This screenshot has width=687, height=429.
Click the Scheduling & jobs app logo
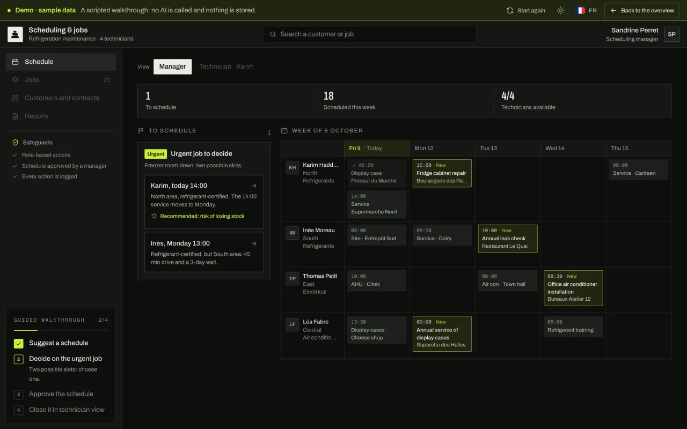15,34
